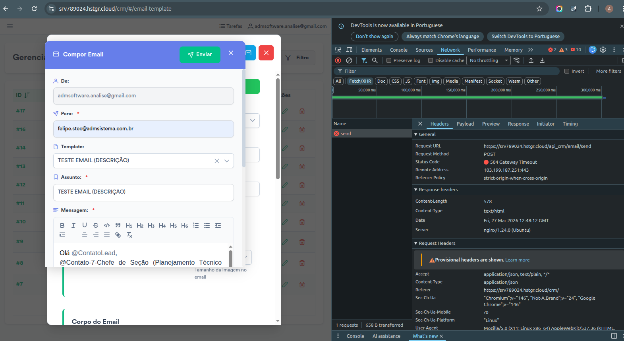The image size is (624, 341).
Task: Apply italic formatting in message editor
Action: coord(73,225)
